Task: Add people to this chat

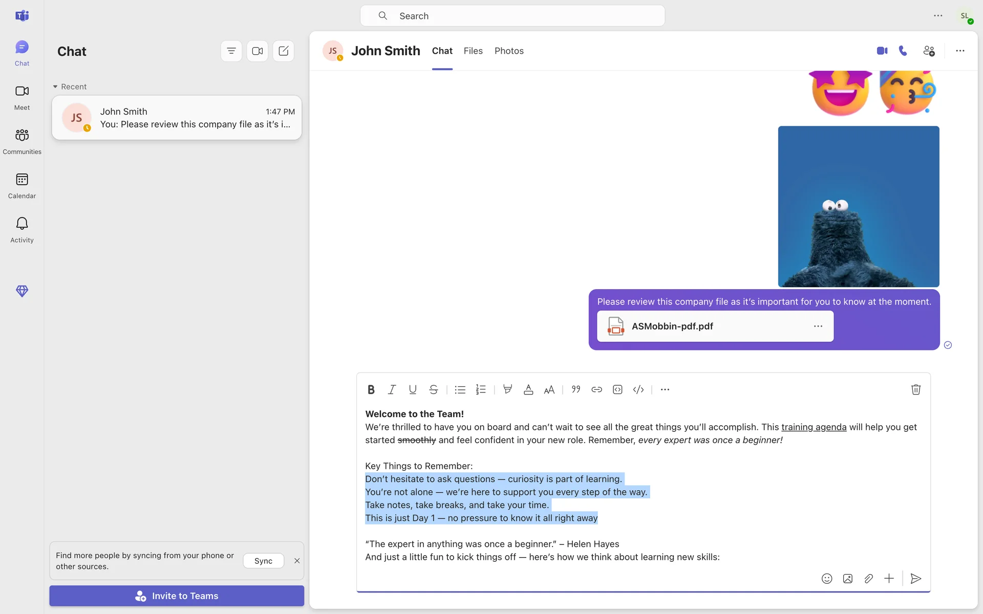Action: [929, 51]
